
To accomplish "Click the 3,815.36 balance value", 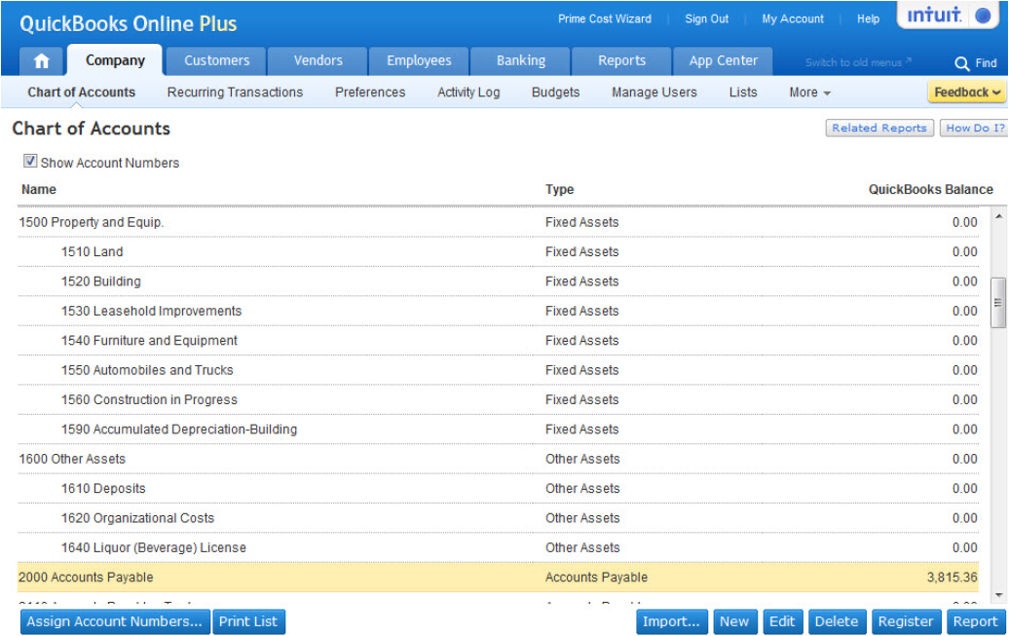I will click(x=952, y=578).
